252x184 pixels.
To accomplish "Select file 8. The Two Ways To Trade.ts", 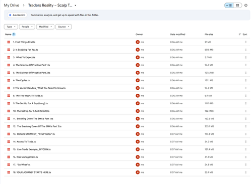I will 28,96.
